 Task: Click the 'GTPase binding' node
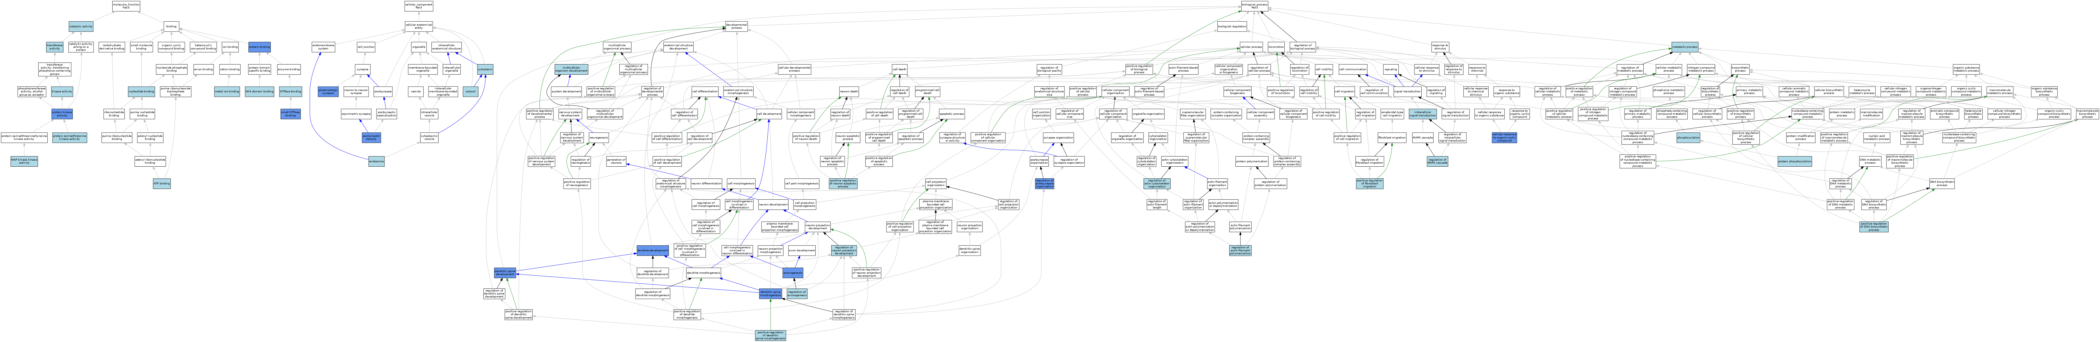coord(290,91)
